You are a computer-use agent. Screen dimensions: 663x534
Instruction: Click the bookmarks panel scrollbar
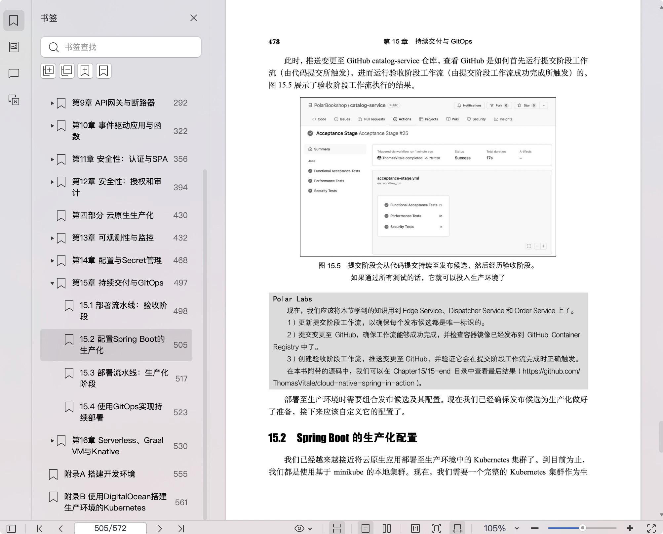pyautogui.click(x=205, y=344)
